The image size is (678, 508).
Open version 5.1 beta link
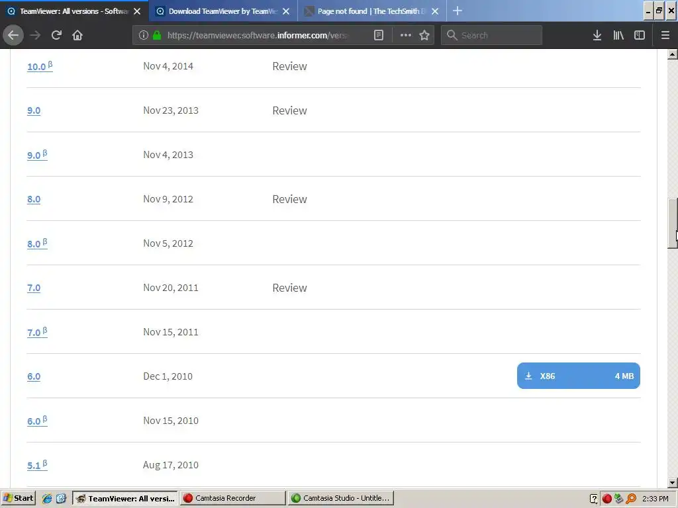pyautogui.click(x=37, y=465)
